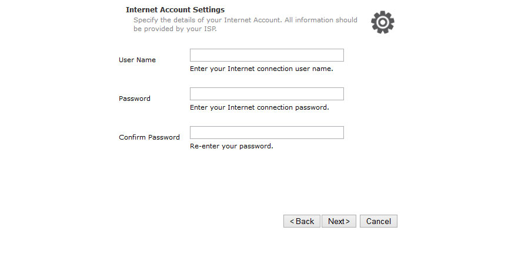Click the left arrow on the Back button
This screenshot has width=508, height=278.
tap(292, 222)
